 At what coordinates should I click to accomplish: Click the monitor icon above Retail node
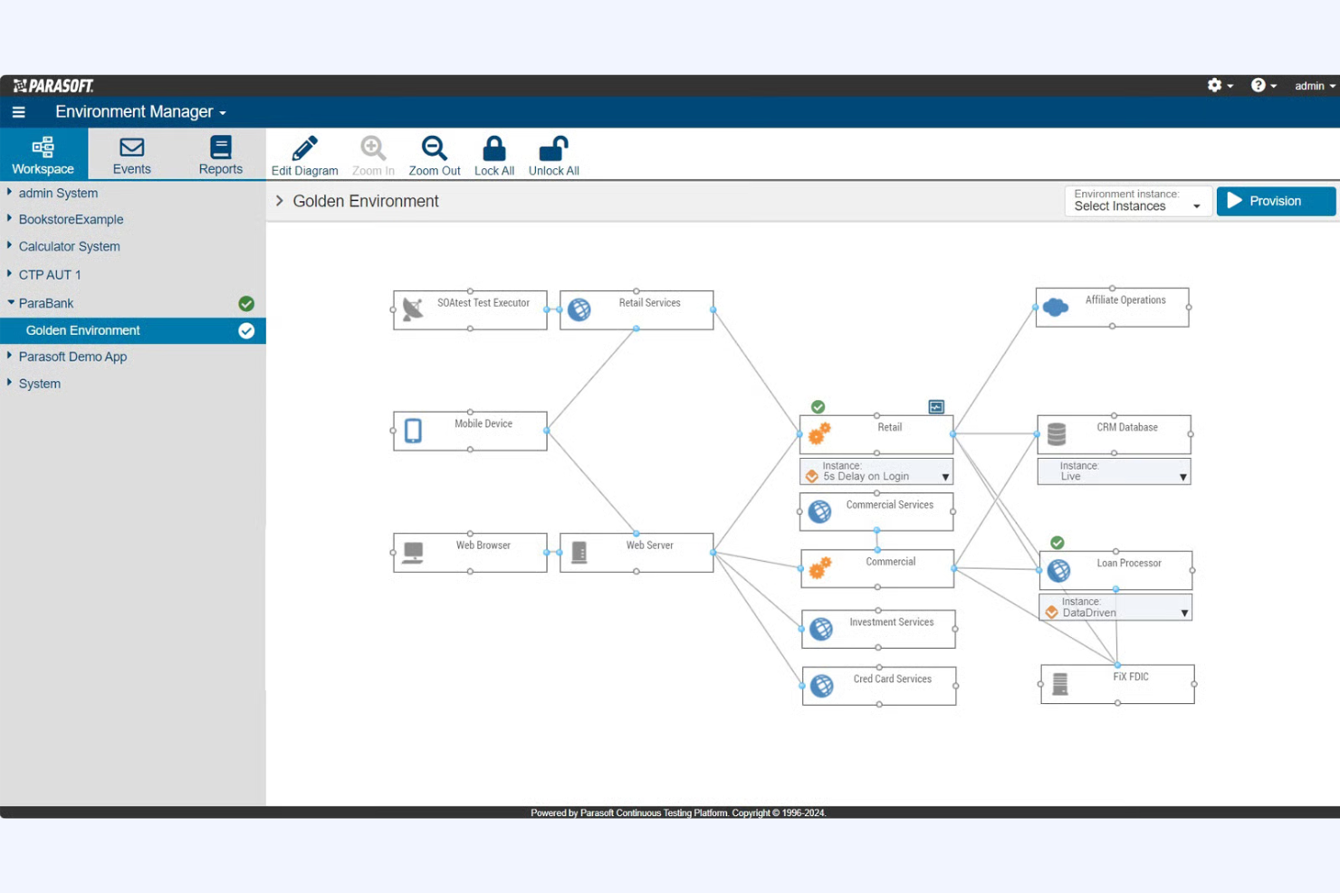[936, 407]
